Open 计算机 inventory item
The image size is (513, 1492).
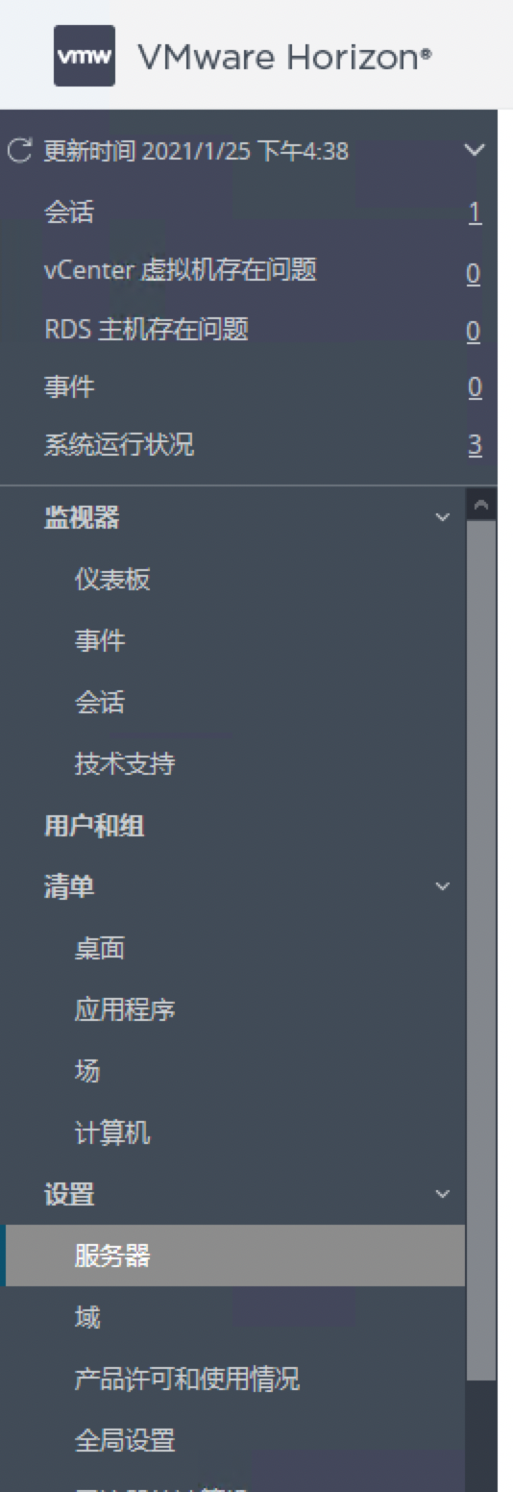(112, 1133)
